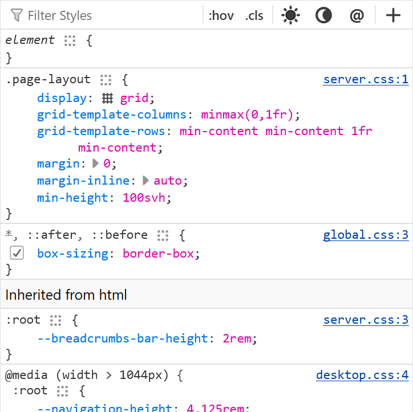413x412 pixels.
Task: Open desktop.css:4 source link
Action: tap(362, 375)
